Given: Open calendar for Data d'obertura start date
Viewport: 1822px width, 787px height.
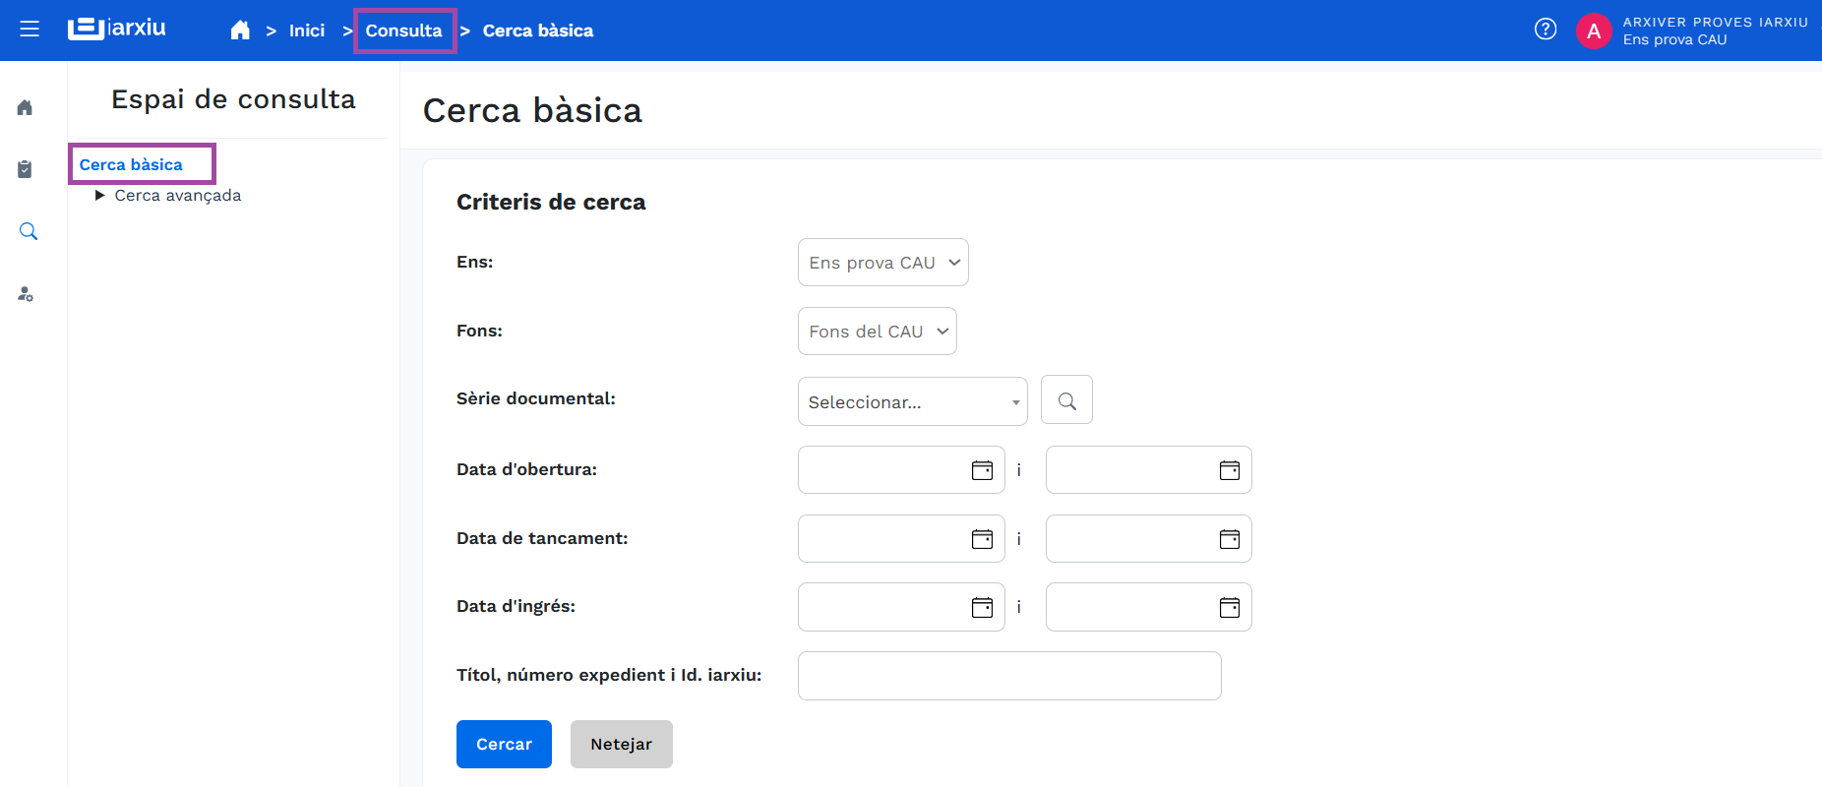Looking at the screenshot, I should (982, 470).
